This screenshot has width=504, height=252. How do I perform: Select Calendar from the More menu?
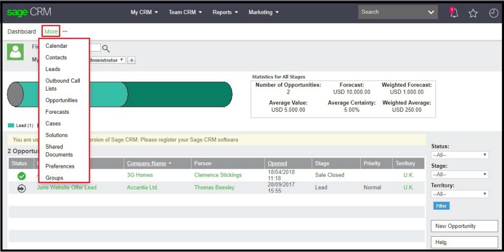coord(57,46)
